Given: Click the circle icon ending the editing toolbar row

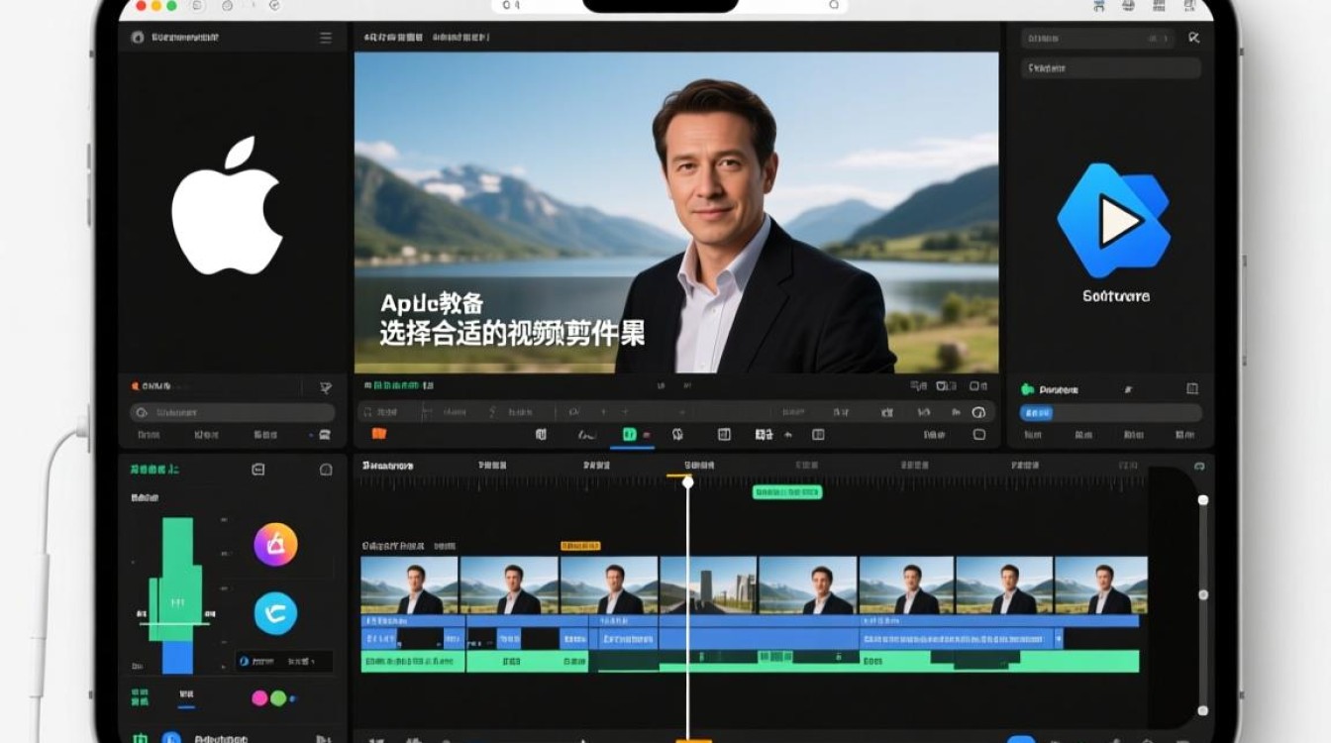Looking at the screenshot, I should (979, 412).
